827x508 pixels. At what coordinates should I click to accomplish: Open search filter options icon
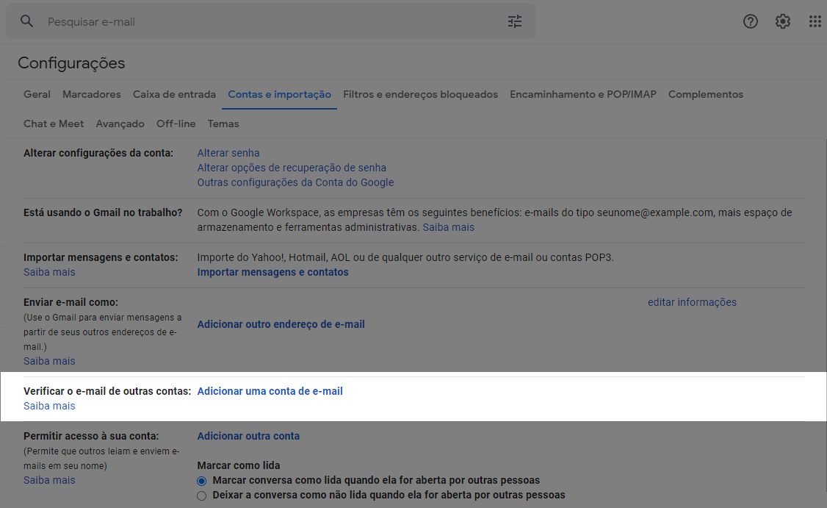[x=515, y=21]
